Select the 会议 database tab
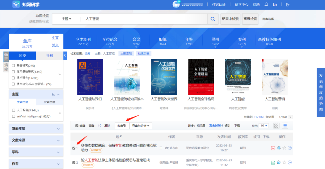 [136, 41]
